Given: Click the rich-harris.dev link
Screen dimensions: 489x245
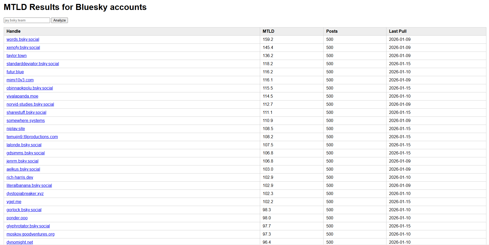Looking at the screenshot, I should click(x=20, y=177).
